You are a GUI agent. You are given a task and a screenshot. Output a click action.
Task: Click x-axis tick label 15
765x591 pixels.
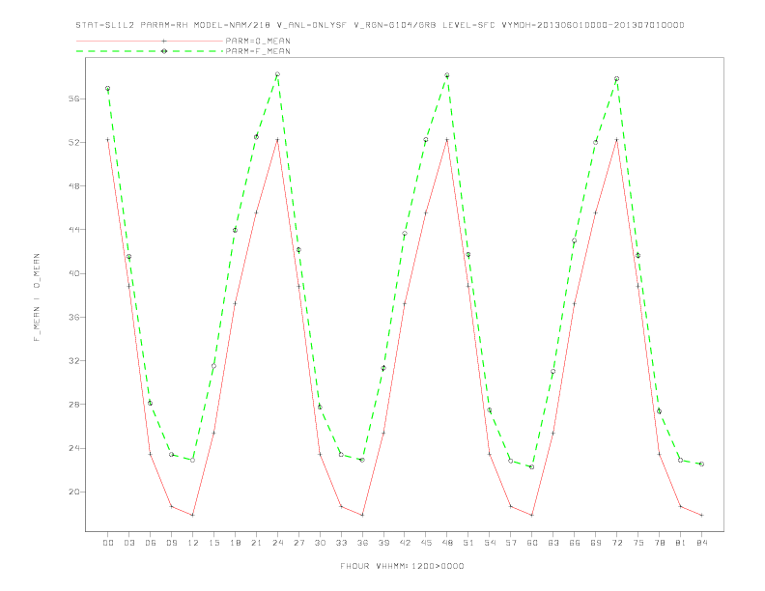click(213, 543)
